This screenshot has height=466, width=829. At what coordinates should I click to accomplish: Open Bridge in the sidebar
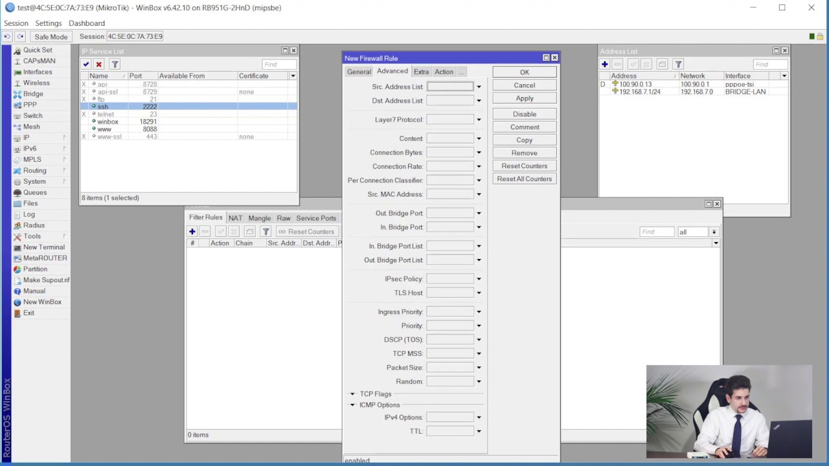pyautogui.click(x=33, y=94)
